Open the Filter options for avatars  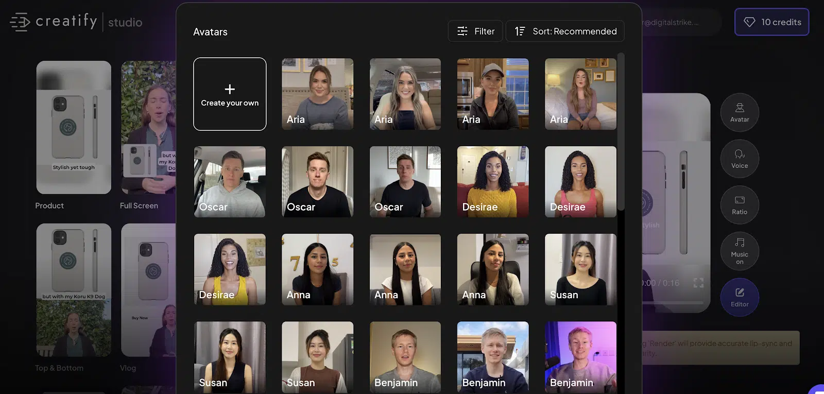point(475,31)
